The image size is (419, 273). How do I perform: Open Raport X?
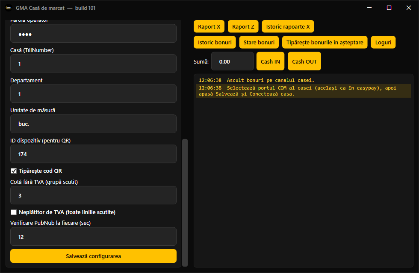pos(209,26)
